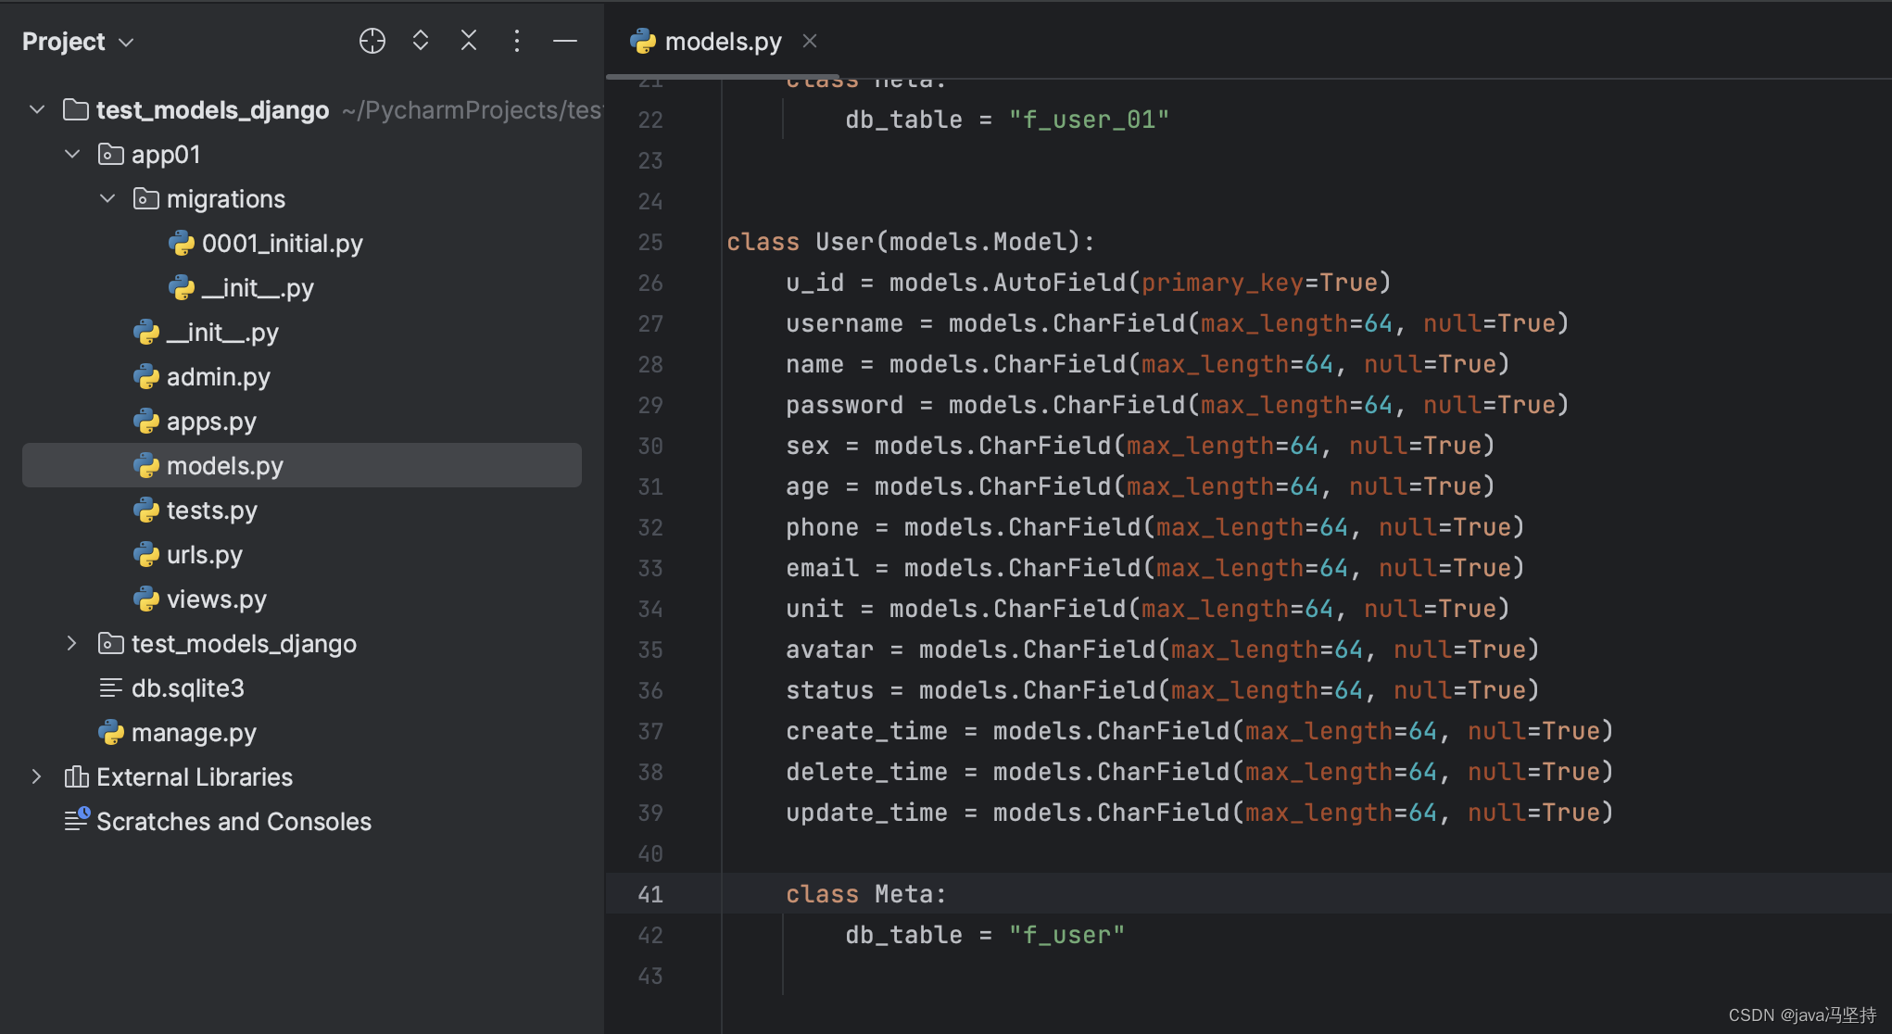Click the Expand All icon in Project panel
1892x1034 pixels.
pyautogui.click(x=421, y=41)
